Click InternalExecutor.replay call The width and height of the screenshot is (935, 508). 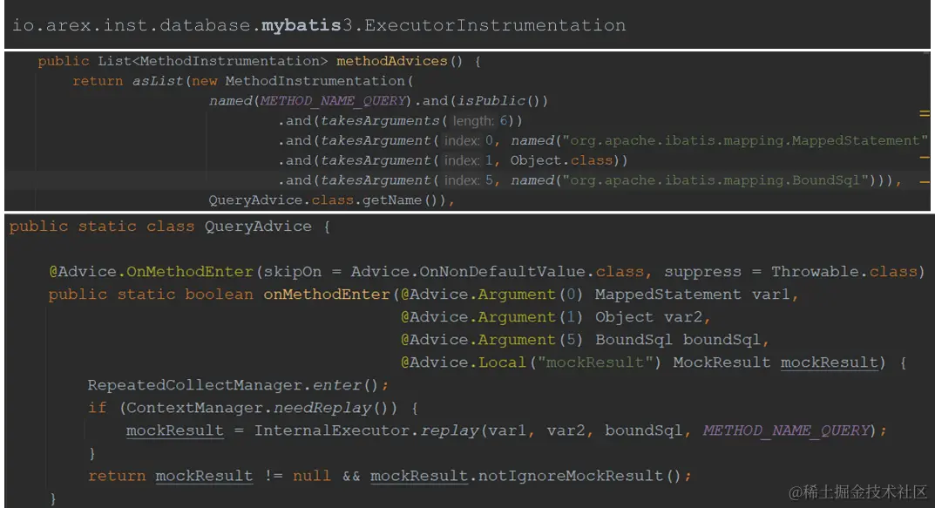tap(367, 430)
